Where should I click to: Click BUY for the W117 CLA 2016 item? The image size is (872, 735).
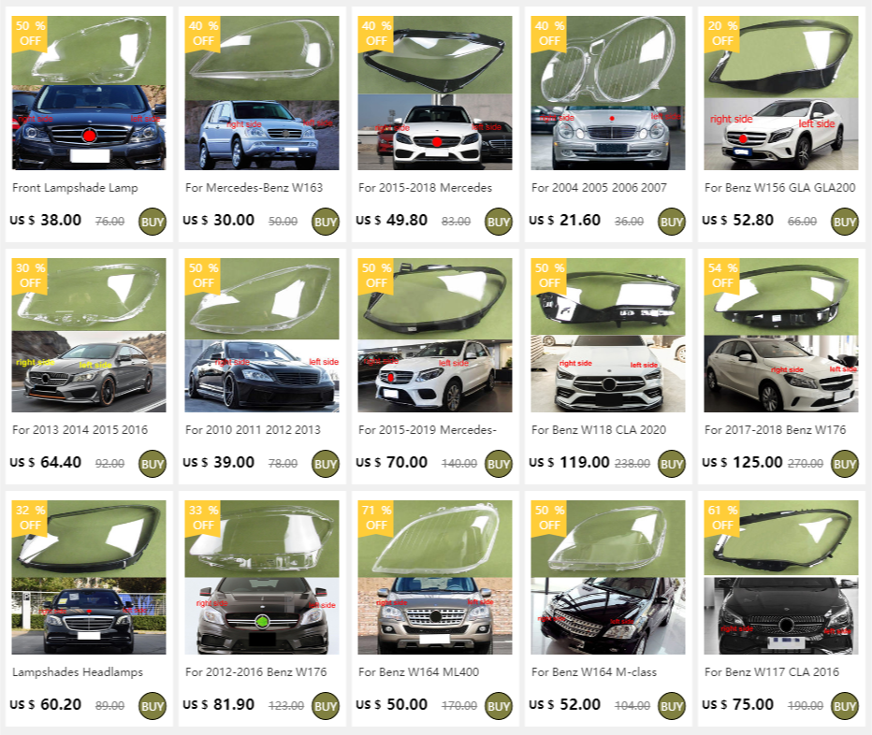point(844,706)
